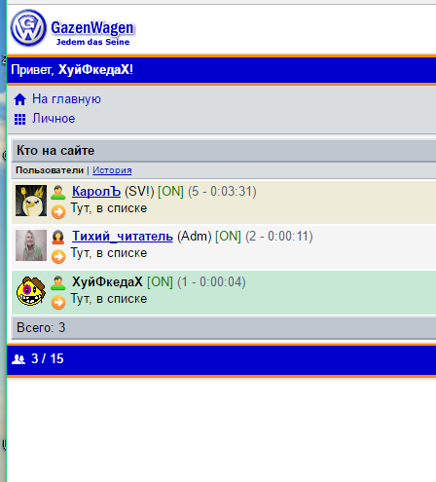Click КаролЪ's duck avatar thumbnail

[31, 201]
